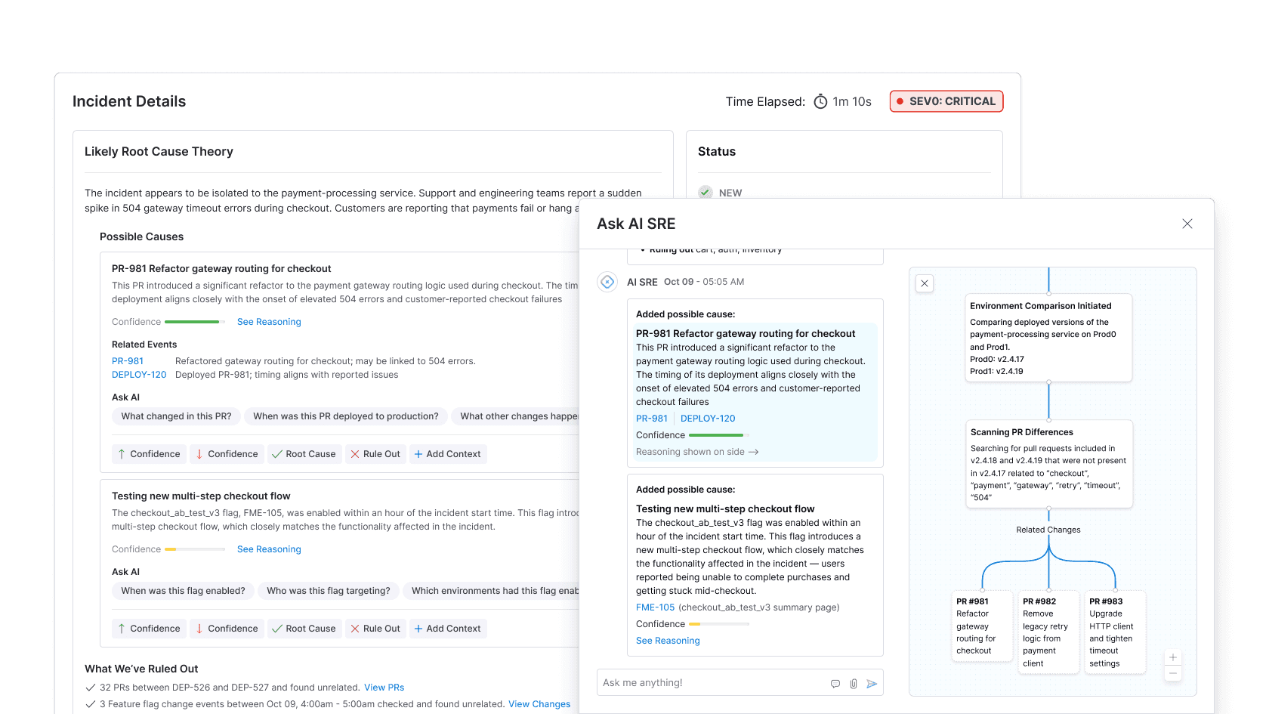Click 'Testing new multi-step checkout flow' cause title
Viewport: 1269px width, 714px height.
pyautogui.click(x=201, y=496)
